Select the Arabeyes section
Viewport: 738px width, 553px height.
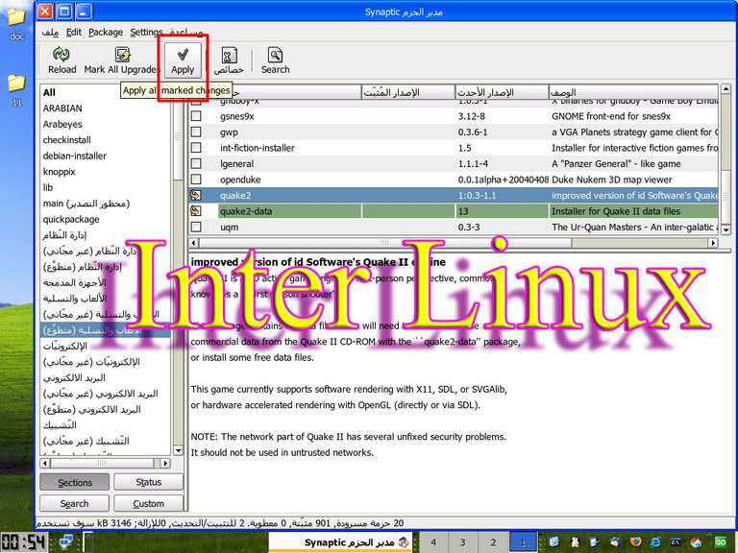point(106,124)
